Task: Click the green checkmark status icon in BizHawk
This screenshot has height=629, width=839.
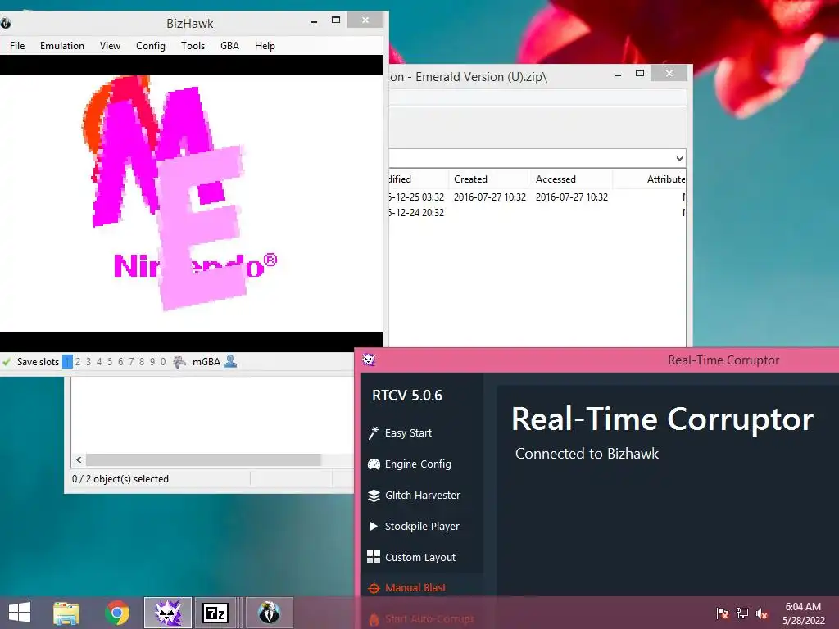Action: pos(7,361)
